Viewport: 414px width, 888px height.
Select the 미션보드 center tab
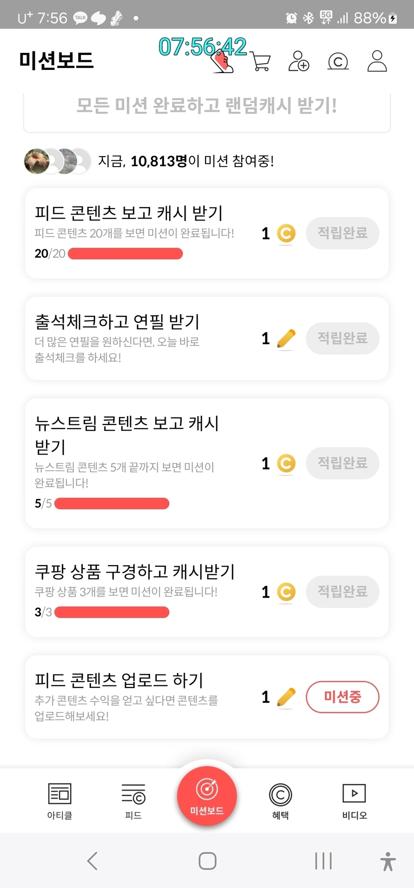(x=207, y=796)
